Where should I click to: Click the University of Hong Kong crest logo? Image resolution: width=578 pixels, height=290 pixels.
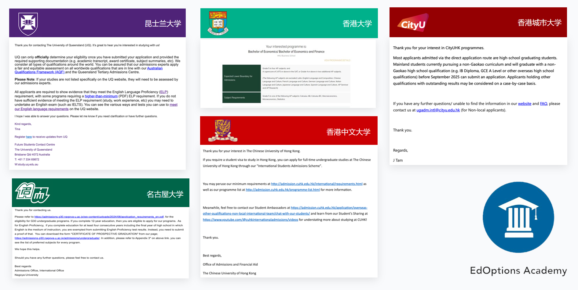(x=218, y=23)
